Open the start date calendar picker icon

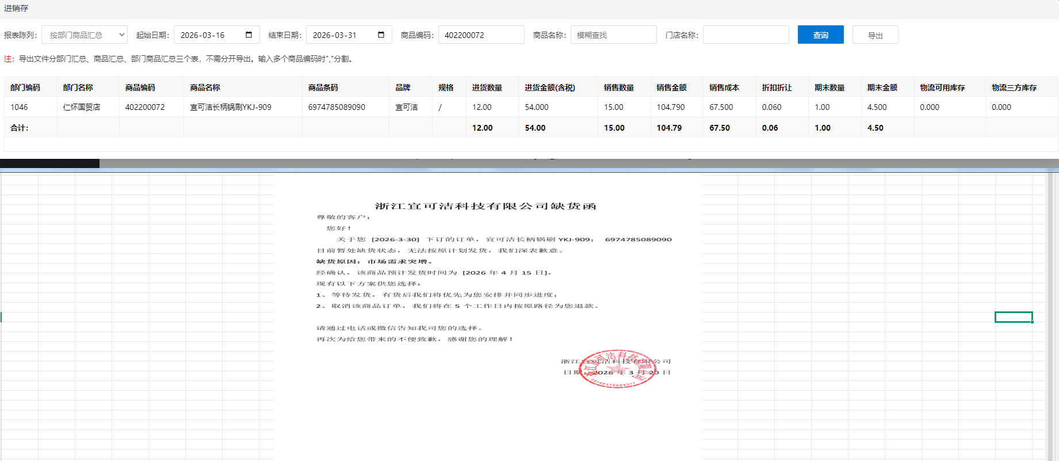pyautogui.click(x=248, y=35)
